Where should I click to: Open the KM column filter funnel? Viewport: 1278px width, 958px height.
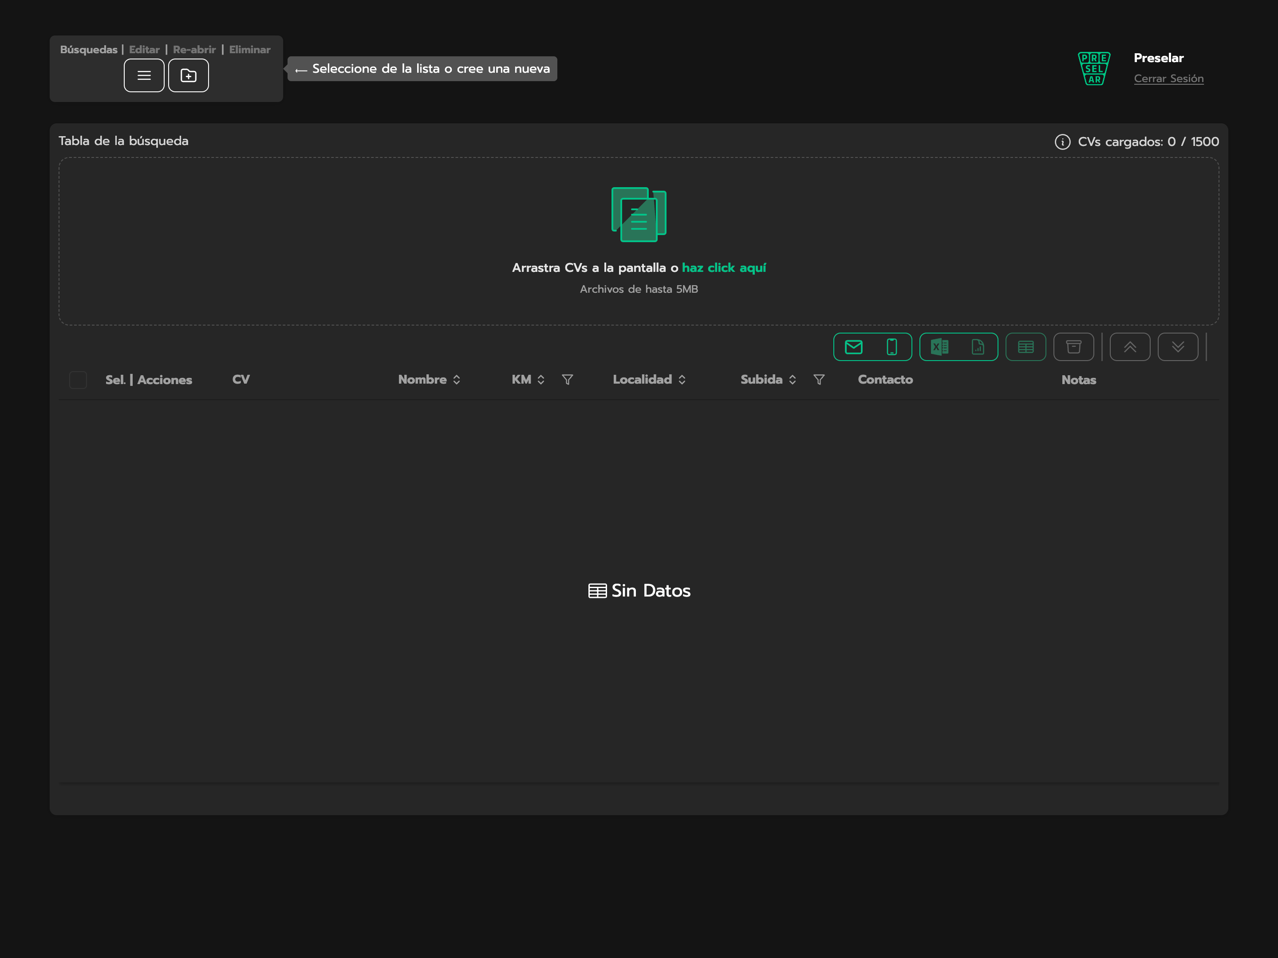click(x=568, y=379)
